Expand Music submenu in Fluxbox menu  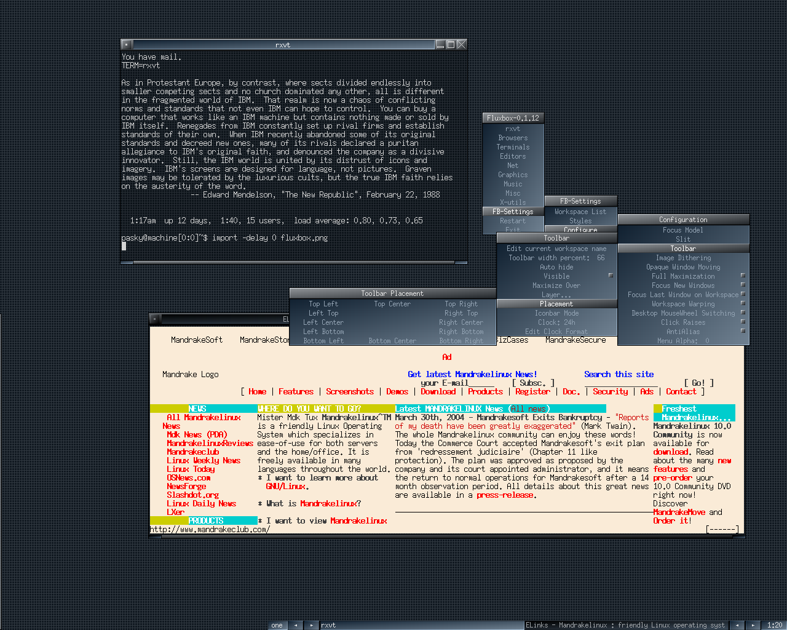[513, 184]
